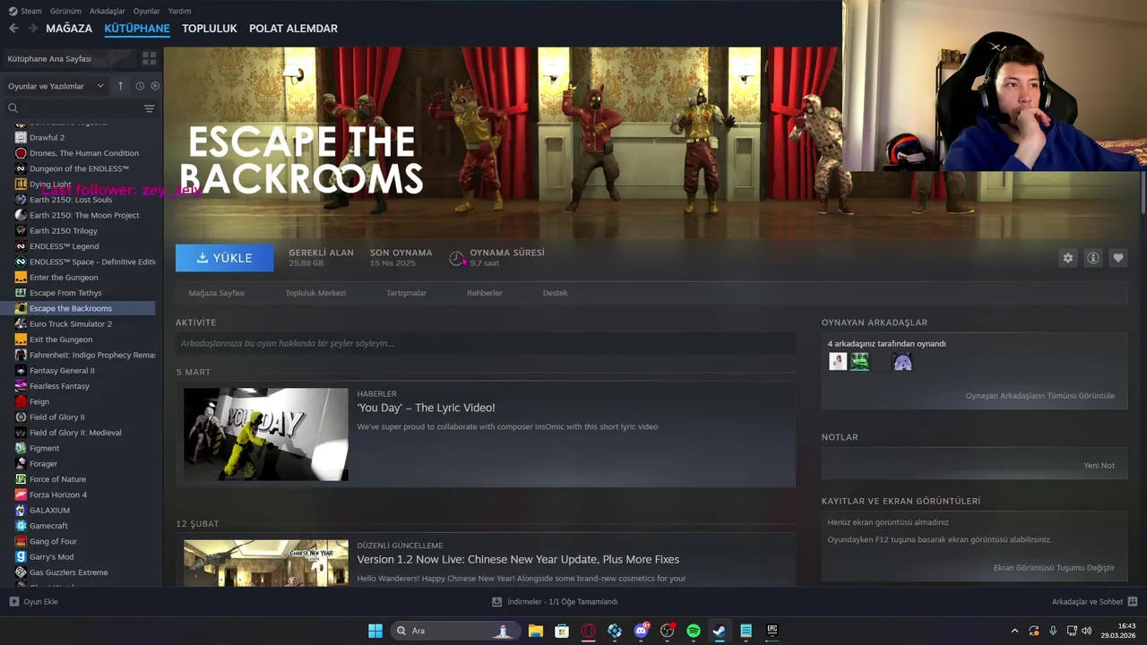The width and height of the screenshot is (1147, 645).
Task: Select Enter the Gungeon in list
Action: (x=64, y=278)
